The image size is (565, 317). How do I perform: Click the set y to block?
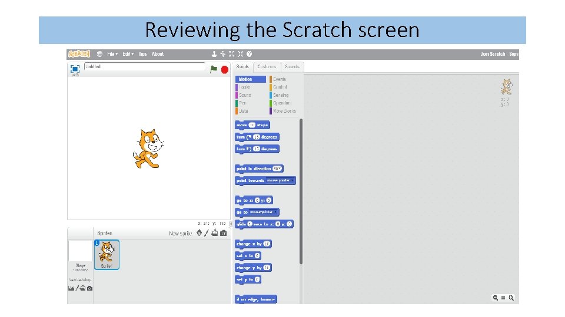248,279
